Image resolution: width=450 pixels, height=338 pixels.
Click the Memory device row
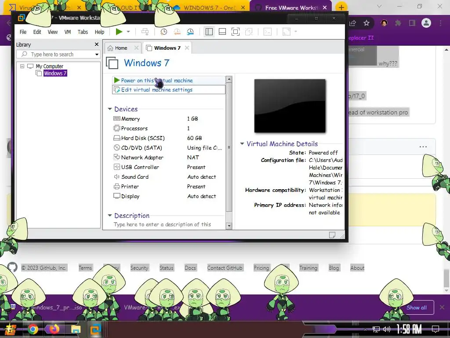point(168,119)
